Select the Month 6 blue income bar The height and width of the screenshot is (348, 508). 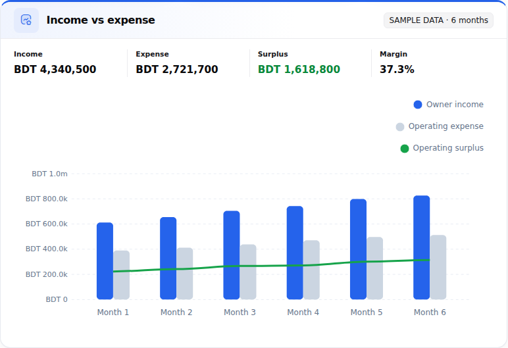pyautogui.click(x=422, y=247)
